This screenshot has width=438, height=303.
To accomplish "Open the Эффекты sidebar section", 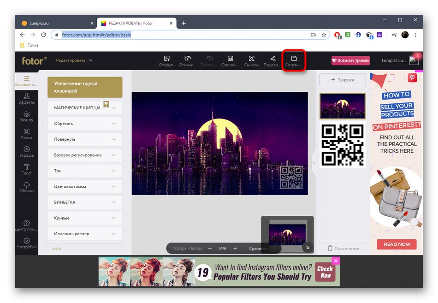I will (x=27, y=99).
